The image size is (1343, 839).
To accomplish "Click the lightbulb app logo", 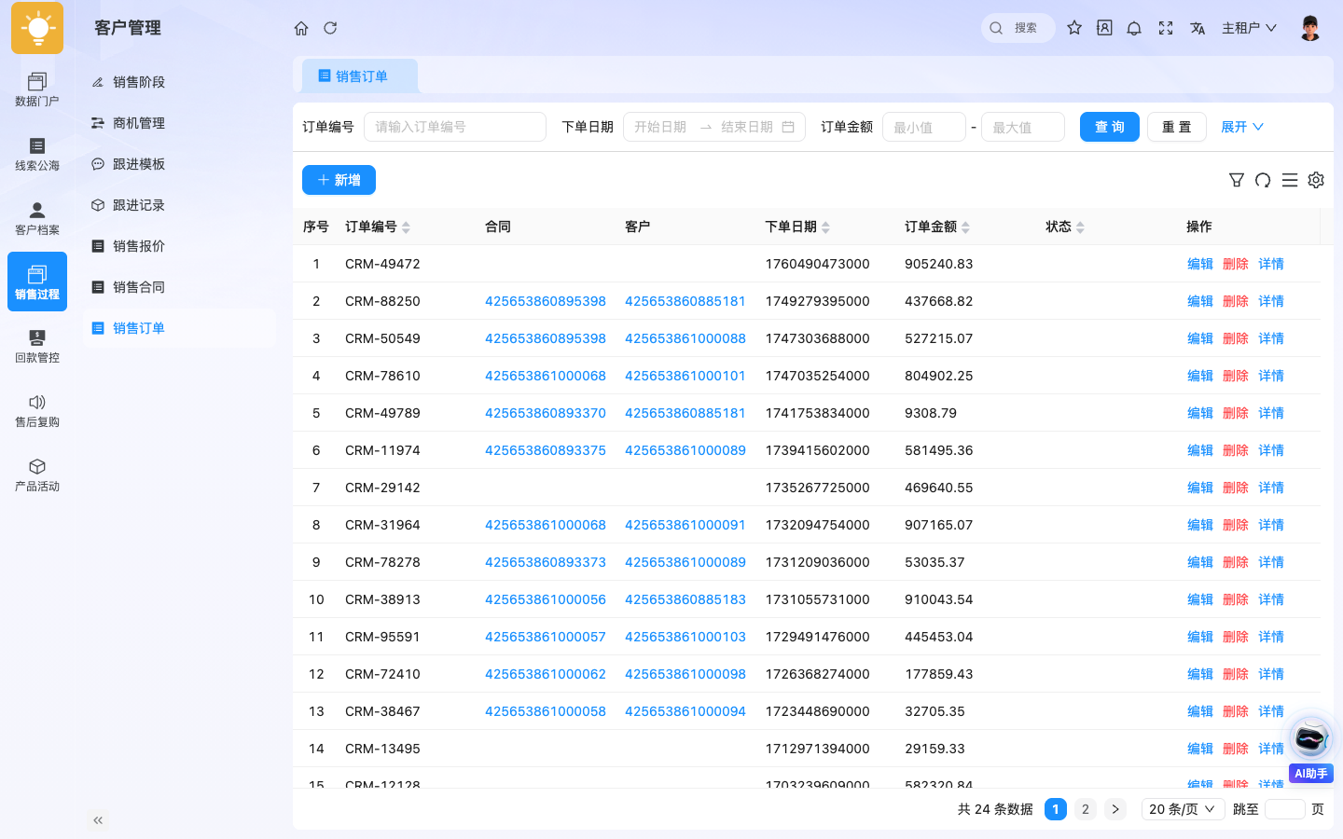I will click(37, 28).
